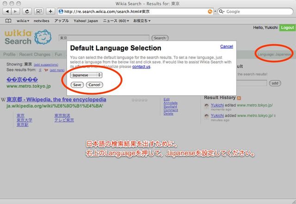The width and height of the screenshot is (296, 204).
Task: Open the Wikipedia 東京都 result link
Action: pyautogui.click(x=56, y=99)
